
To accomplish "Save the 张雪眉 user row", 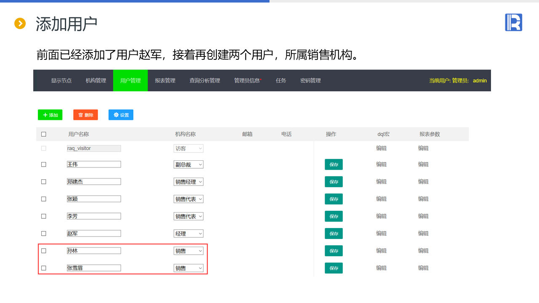I will pos(334,268).
